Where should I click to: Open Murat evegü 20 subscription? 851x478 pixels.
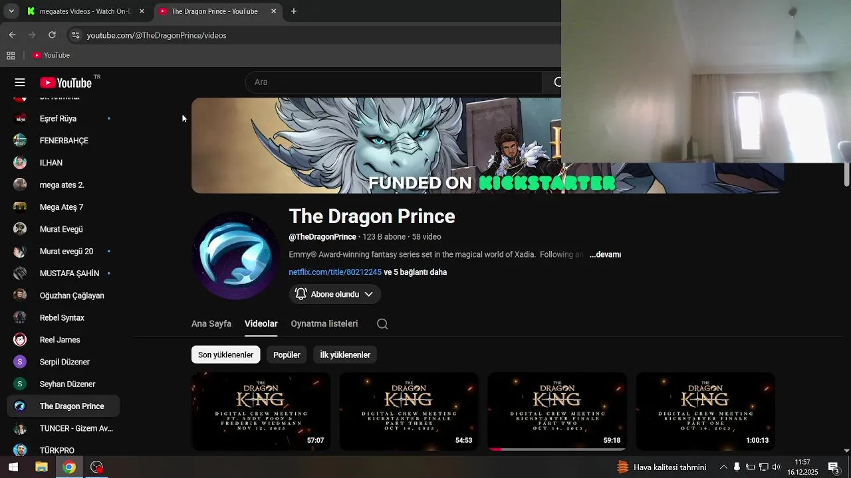pyautogui.click(x=63, y=252)
